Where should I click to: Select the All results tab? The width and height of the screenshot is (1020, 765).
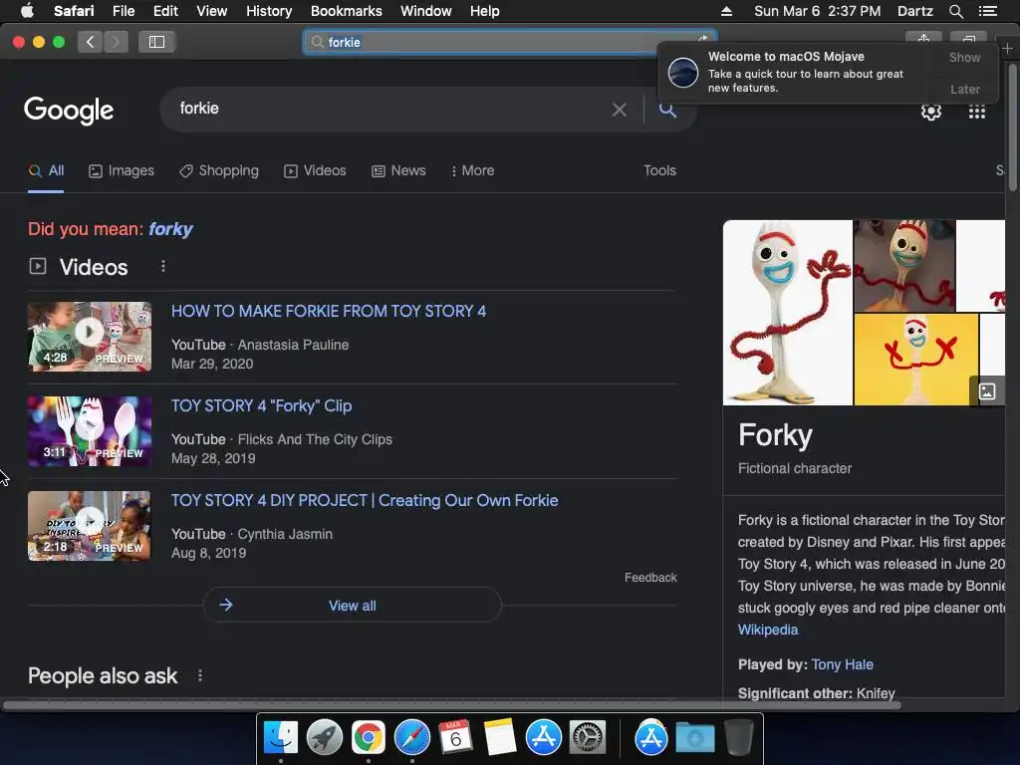(46, 170)
